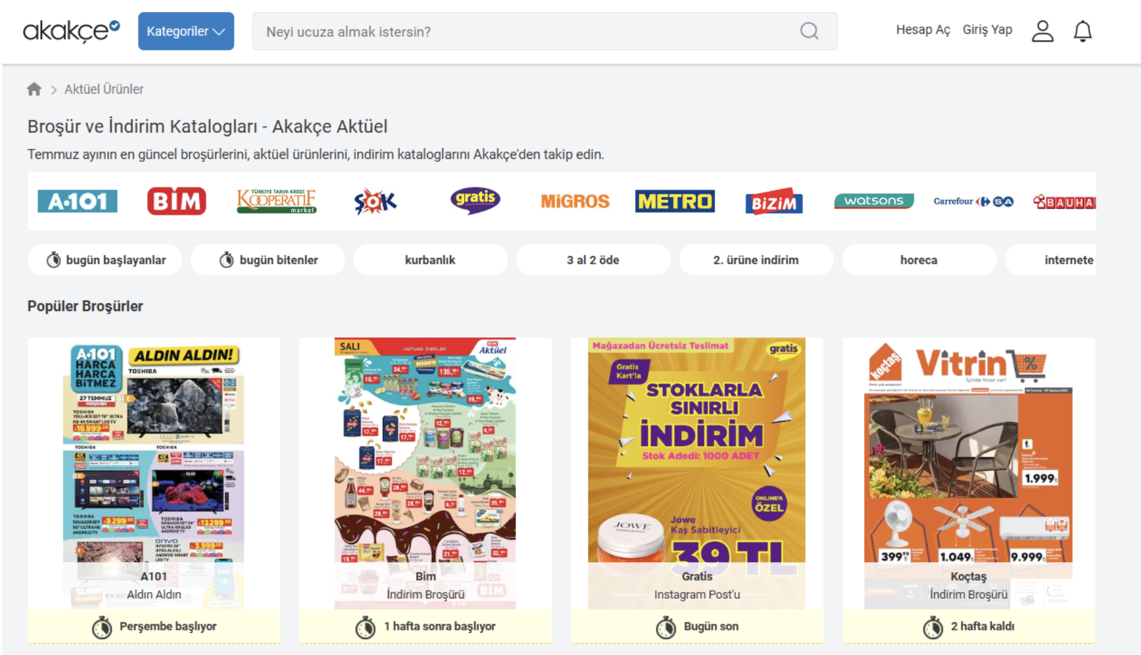
Task: Click the search magnifier icon
Action: click(x=809, y=31)
